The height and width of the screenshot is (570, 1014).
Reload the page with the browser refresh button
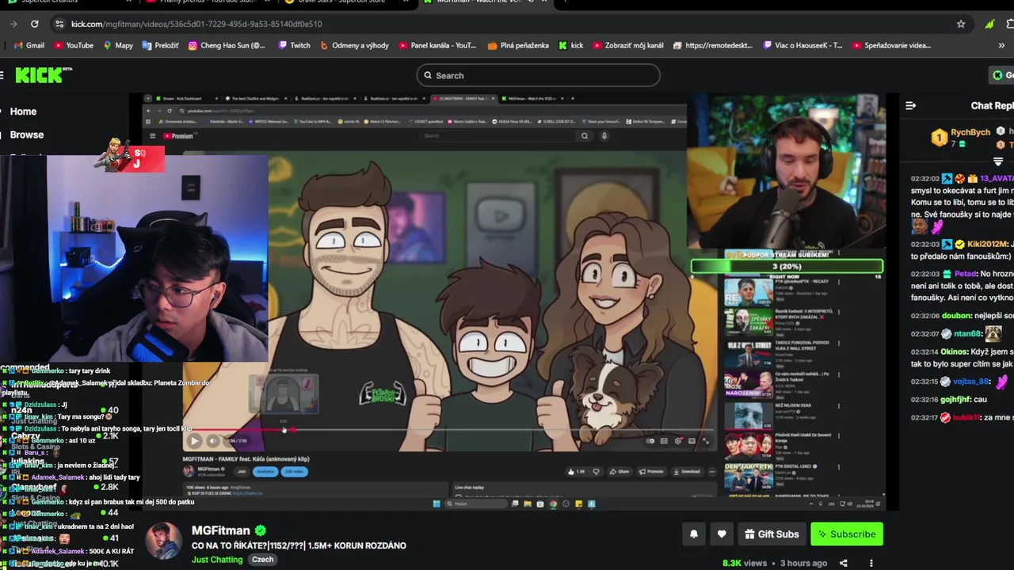point(34,24)
